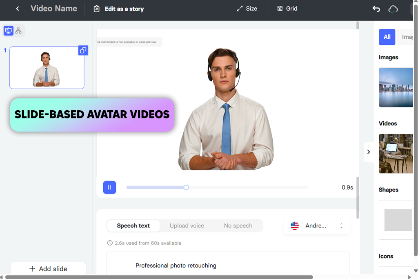
Task: Click the lip movement notice text
Action: 127,42
